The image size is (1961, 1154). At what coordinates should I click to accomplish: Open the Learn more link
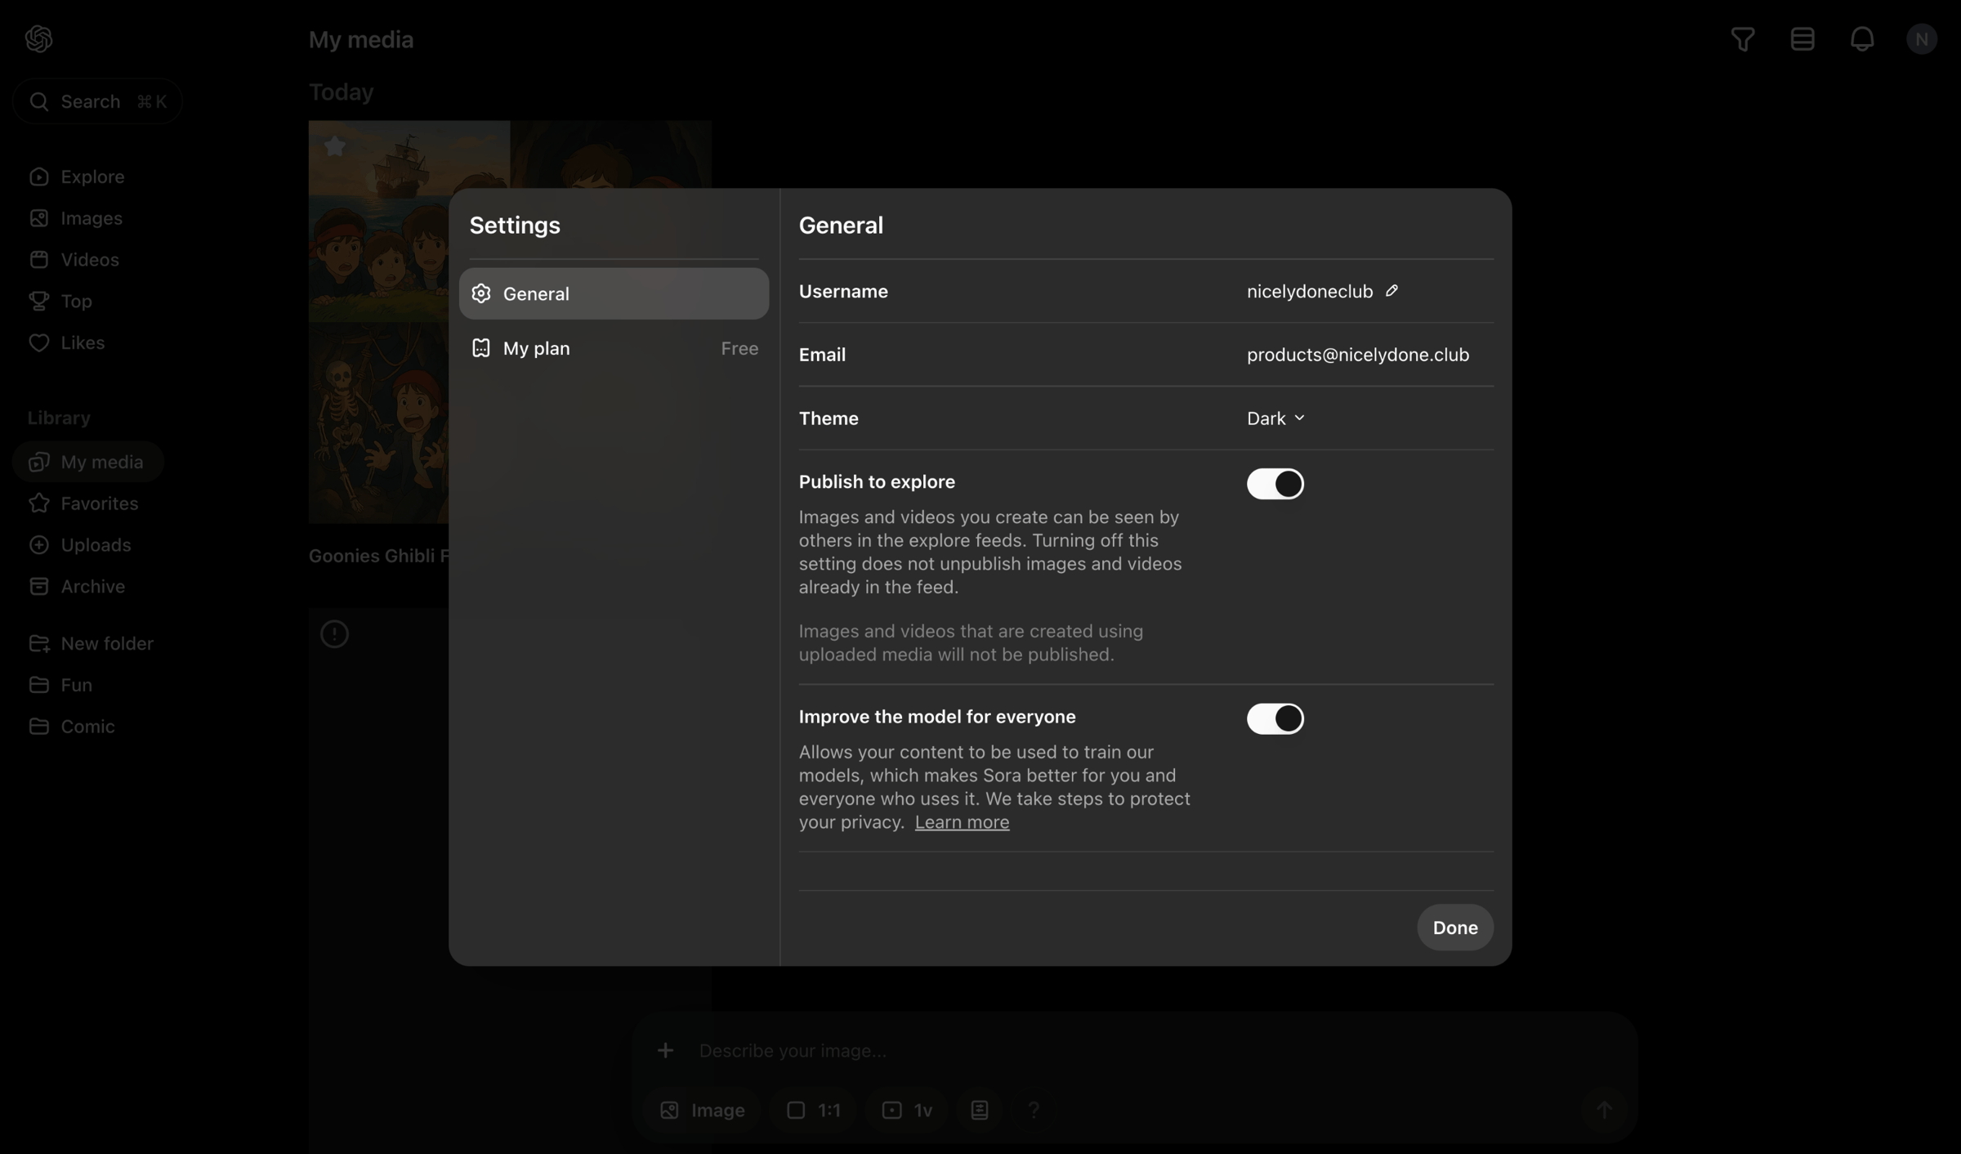(962, 822)
